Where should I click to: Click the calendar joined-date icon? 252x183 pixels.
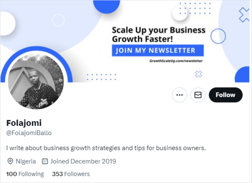(45, 161)
